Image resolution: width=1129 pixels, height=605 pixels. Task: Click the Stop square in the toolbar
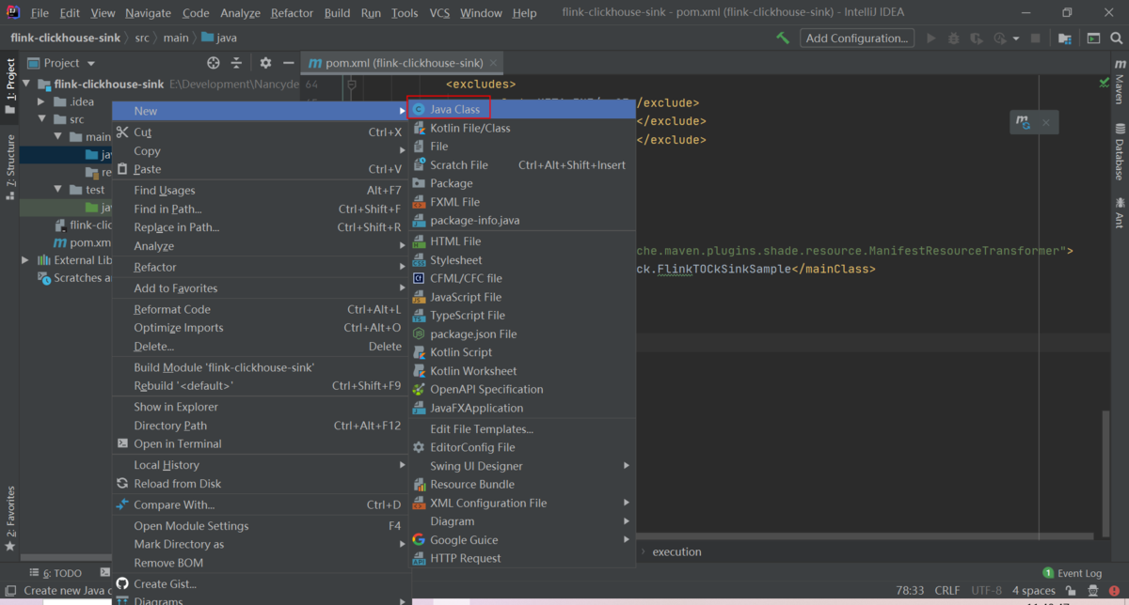(x=1036, y=39)
